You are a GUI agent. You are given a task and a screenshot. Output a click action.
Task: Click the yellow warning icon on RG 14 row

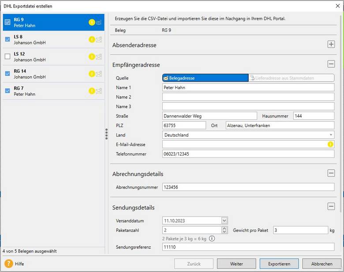tap(92, 74)
